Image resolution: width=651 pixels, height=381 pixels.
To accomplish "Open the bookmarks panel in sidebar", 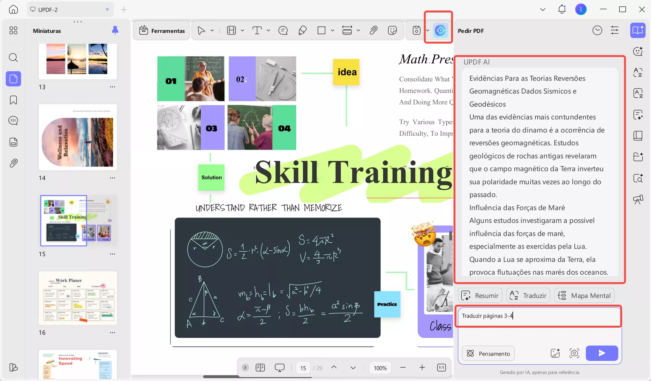I will click(x=13, y=100).
